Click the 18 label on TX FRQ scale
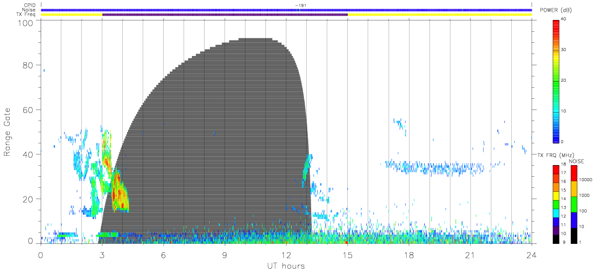Viewport: 598px width, 276px height. [562, 165]
